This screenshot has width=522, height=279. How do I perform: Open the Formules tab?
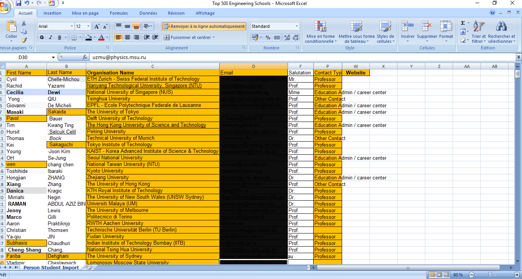(119, 13)
